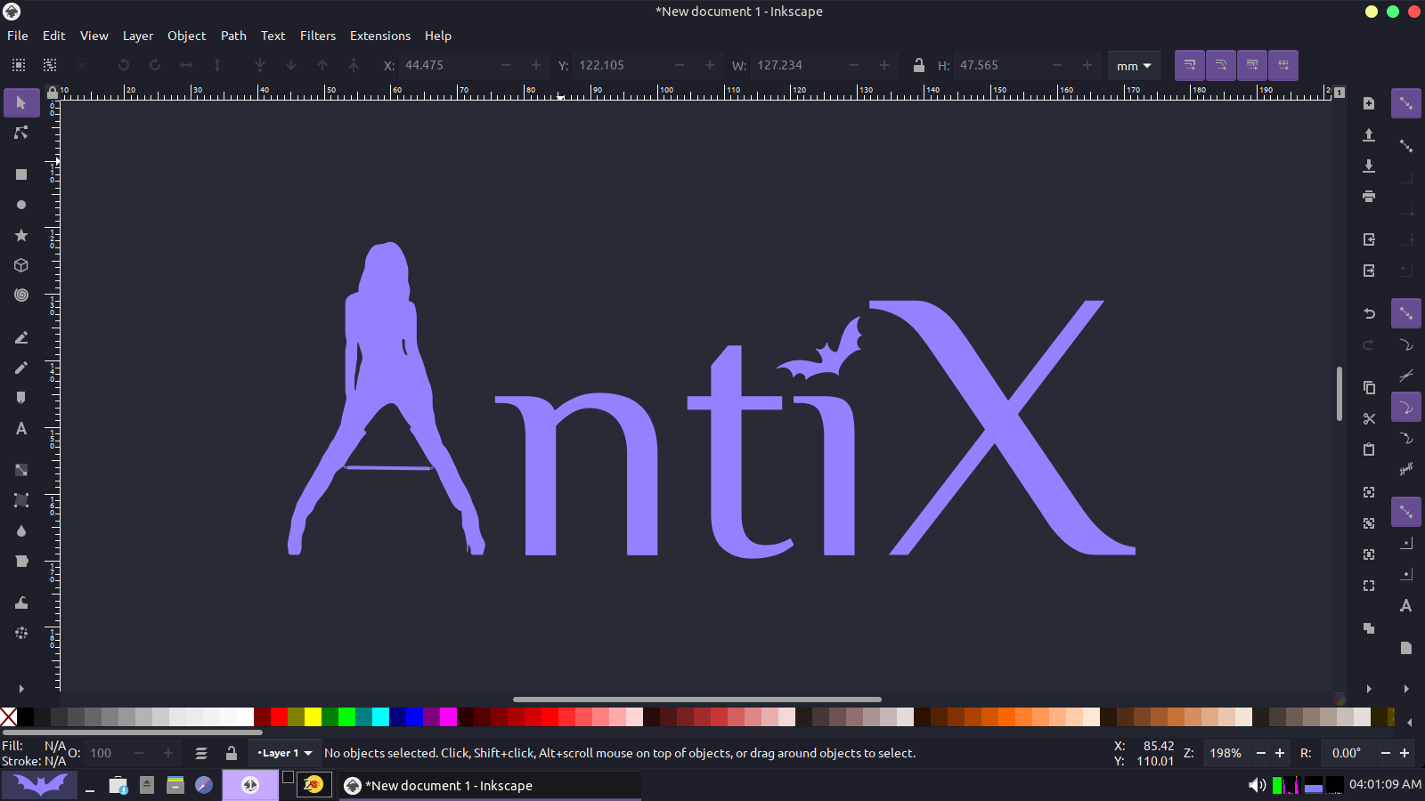Select the 3D Box tool
This screenshot has height=801, width=1425.
point(21,265)
